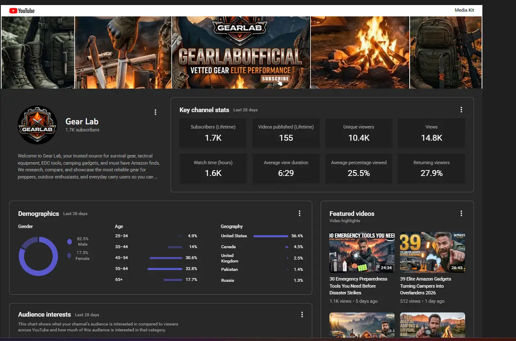Click the 'Pakistan' geography row
The width and height of the screenshot is (516, 341).
[262, 269]
